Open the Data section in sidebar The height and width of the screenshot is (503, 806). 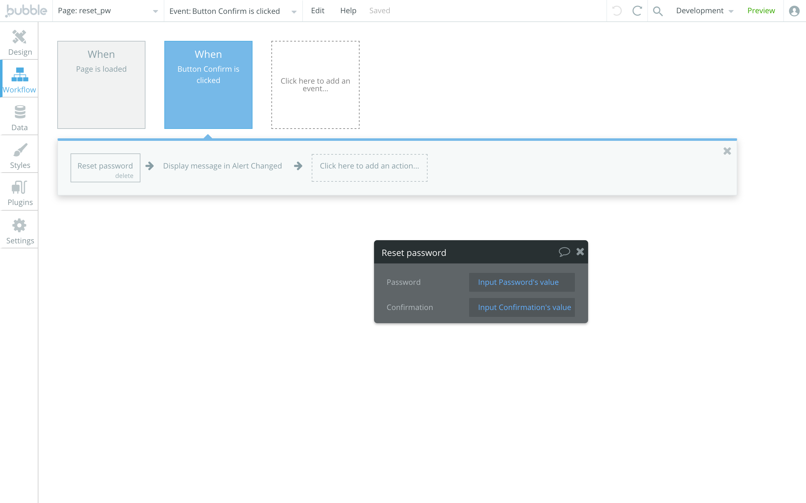point(19,118)
